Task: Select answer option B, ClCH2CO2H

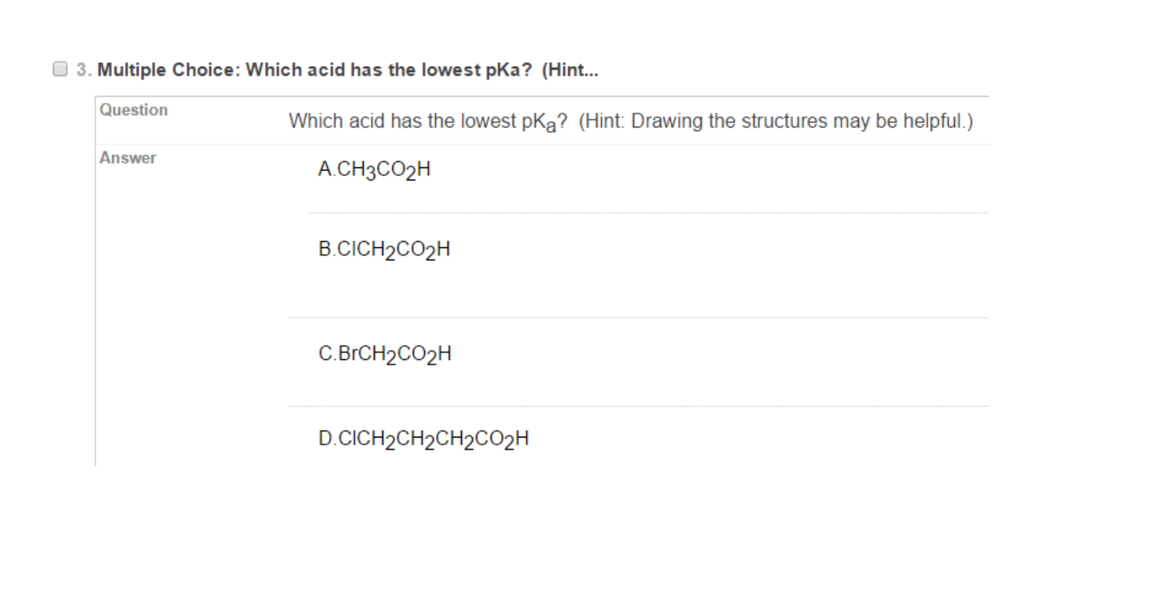Action: coord(385,248)
